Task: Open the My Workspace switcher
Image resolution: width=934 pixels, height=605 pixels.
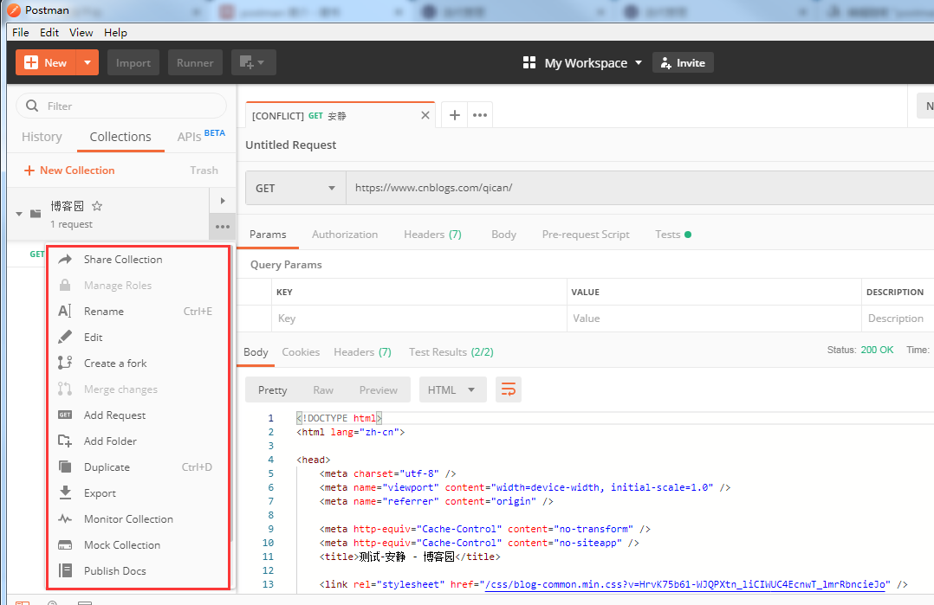Action: (582, 62)
